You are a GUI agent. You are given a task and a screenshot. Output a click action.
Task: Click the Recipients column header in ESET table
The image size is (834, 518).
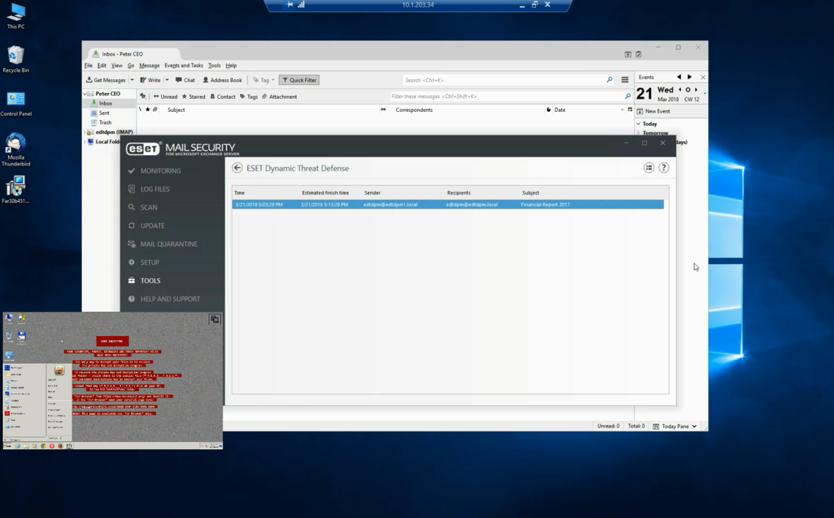tap(458, 193)
